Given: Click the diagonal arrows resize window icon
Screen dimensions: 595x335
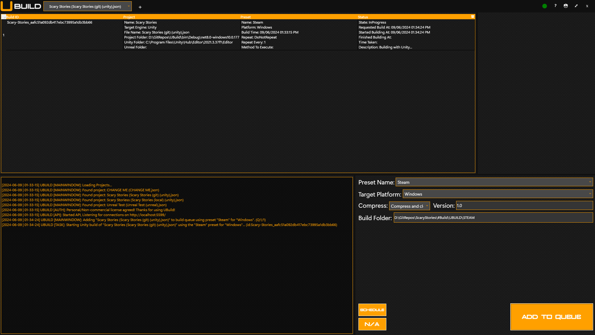Looking at the screenshot, I should (x=576, y=6).
